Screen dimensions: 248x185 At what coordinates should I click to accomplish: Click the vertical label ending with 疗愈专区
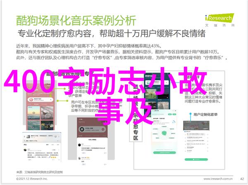coord(136,112)
